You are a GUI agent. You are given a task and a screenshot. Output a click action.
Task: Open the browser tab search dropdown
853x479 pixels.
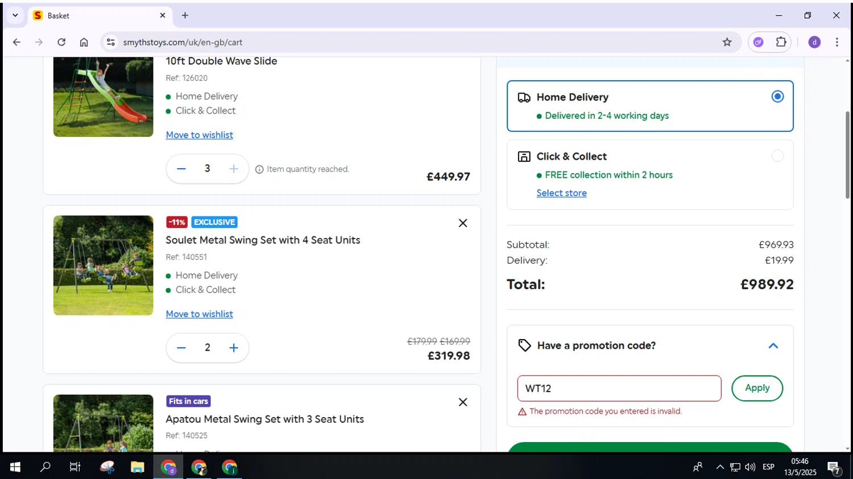[15, 15]
